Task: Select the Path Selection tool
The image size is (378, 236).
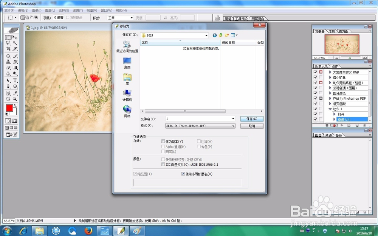Action: coord(8,80)
